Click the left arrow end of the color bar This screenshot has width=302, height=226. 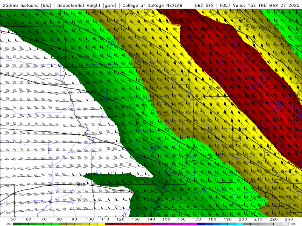coord(9,224)
